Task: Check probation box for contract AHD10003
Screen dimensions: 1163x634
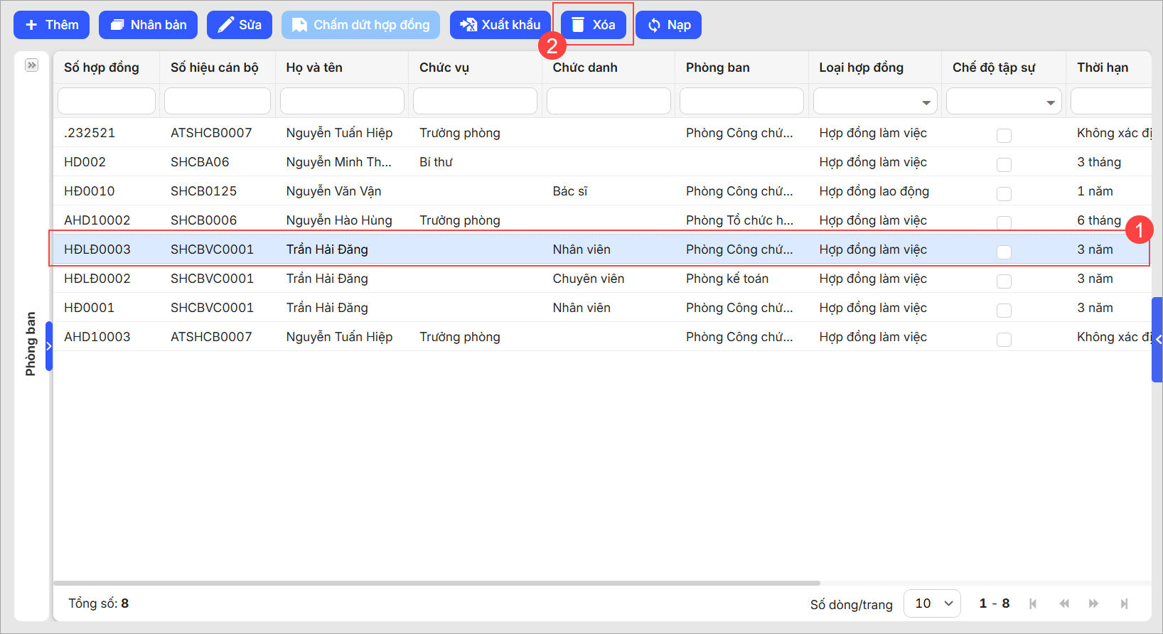Action: tap(1004, 339)
